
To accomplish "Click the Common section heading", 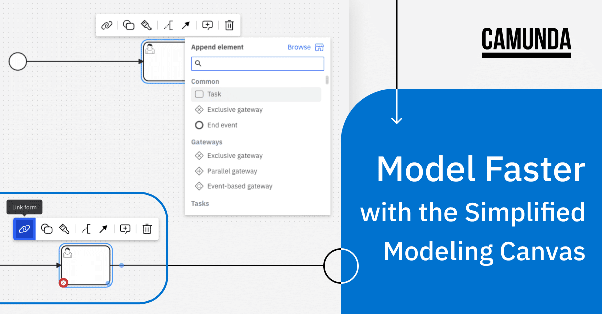I will click(205, 82).
